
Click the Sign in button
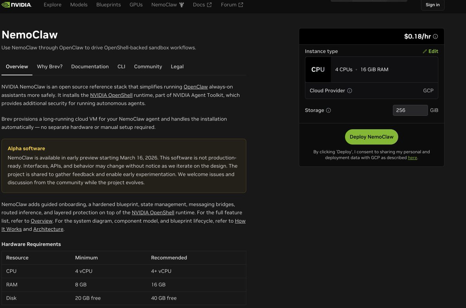(433, 5)
